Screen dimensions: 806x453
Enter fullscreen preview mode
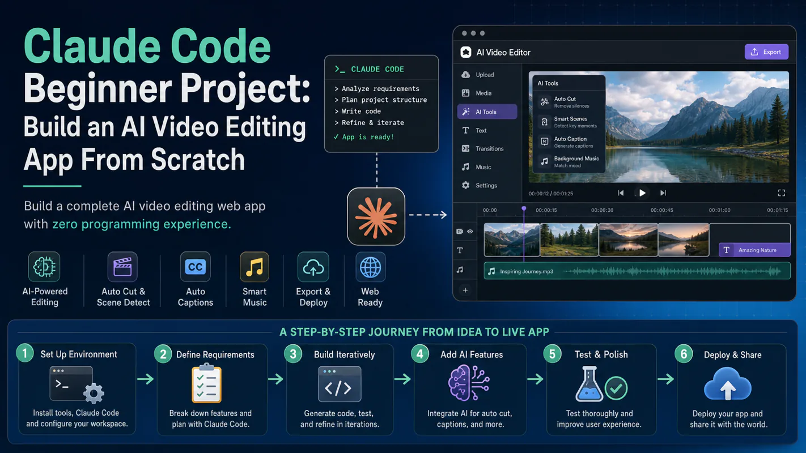pyautogui.click(x=782, y=193)
